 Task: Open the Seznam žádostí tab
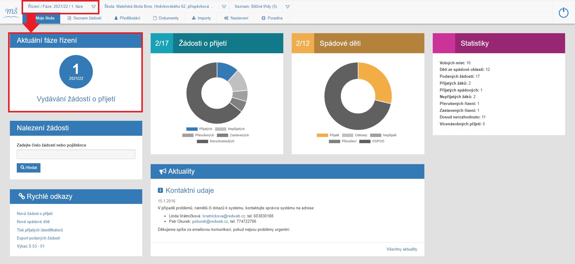point(84,18)
